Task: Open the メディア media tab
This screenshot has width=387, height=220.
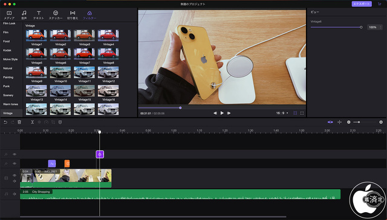Action: [x=9, y=15]
